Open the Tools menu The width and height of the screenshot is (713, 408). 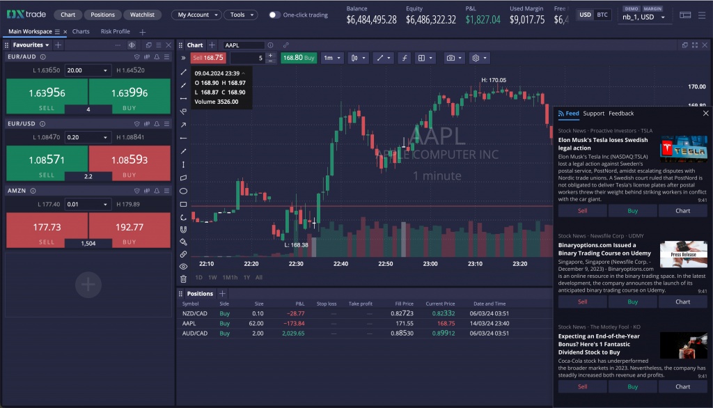coord(241,15)
